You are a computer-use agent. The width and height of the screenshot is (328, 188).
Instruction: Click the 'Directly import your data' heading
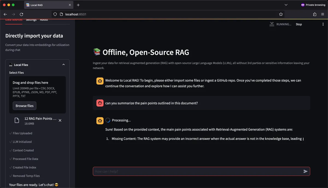tap(34, 36)
